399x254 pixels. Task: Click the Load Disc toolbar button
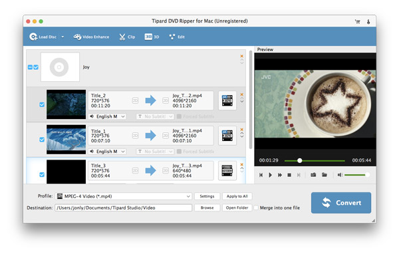pyautogui.click(x=43, y=37)
